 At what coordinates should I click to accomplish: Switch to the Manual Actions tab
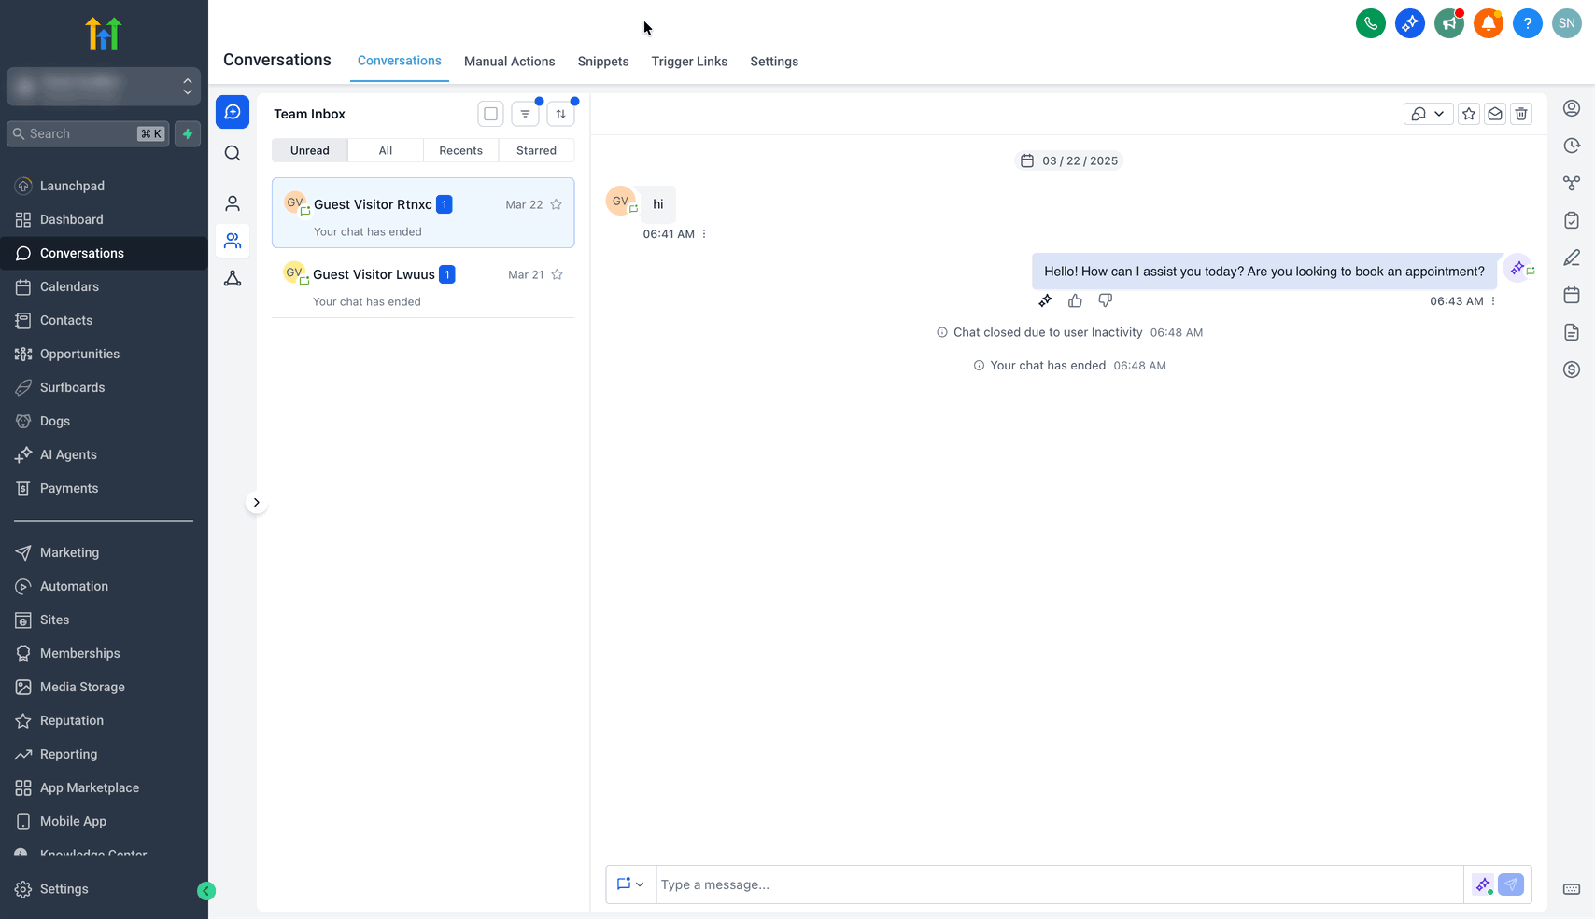509,62
